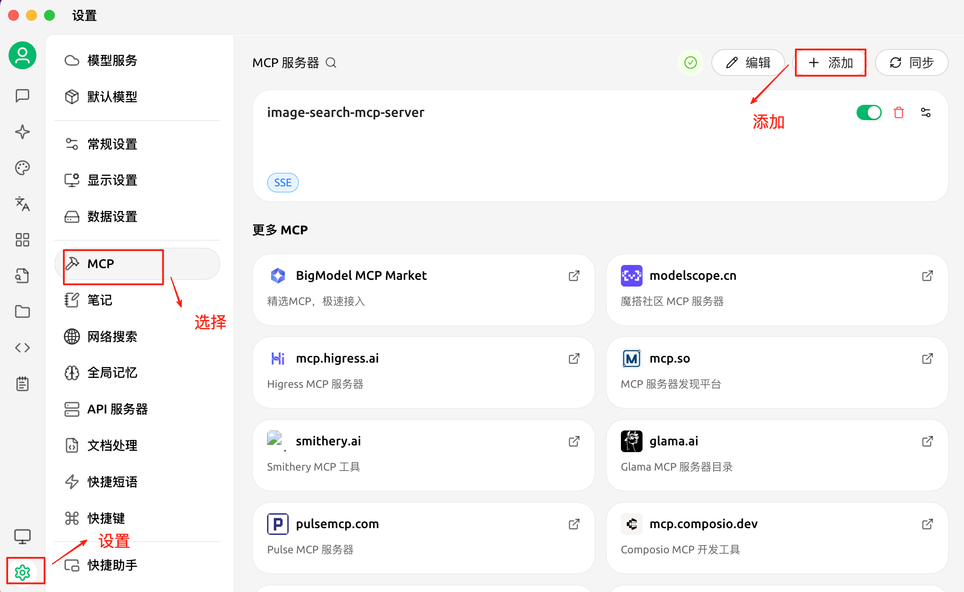This screenshot has height=592, width=964.
Task: Open the chat assistant sidebar icon
Action: (22, 96)
